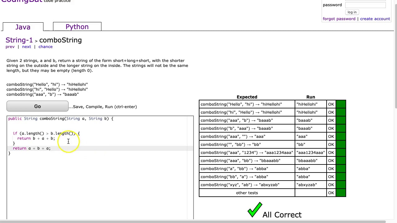397x223 pixels.
Task: Click the "abxyzab" run result value
Action: click(x=307, y=185)
